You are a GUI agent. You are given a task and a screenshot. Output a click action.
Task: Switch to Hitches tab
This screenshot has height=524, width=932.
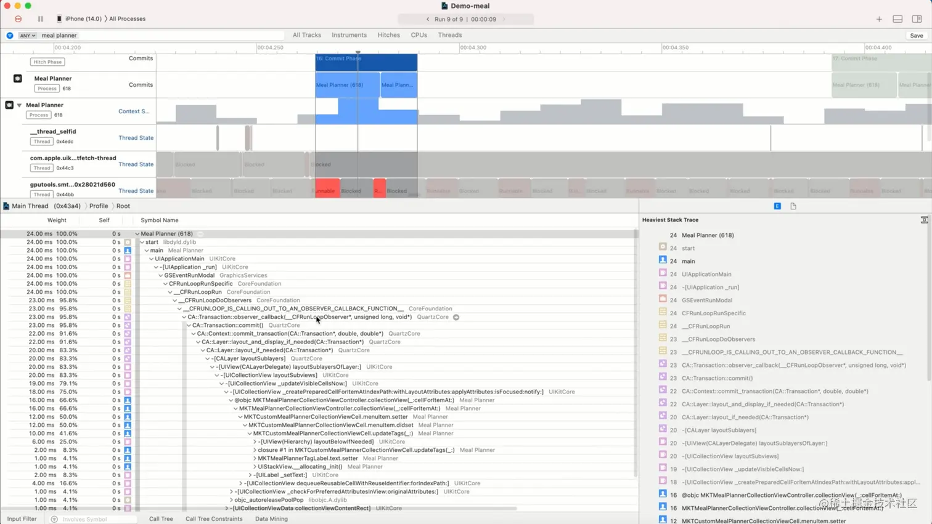pyautogui.click(x=388, y=35)
